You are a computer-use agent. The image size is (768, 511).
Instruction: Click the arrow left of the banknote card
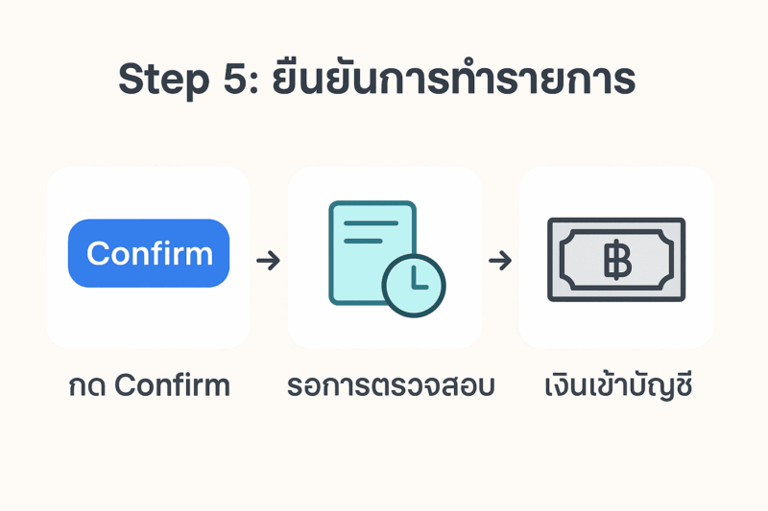[500, 260]
